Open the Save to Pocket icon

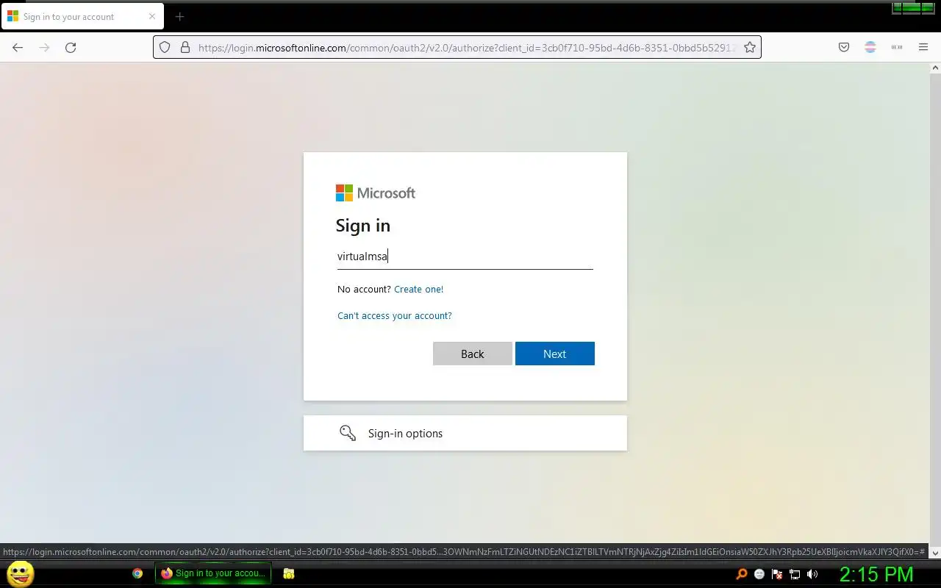click(x=844, y=47)
